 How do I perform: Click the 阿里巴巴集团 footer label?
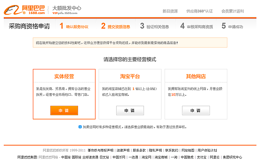(x=27, y=157)
